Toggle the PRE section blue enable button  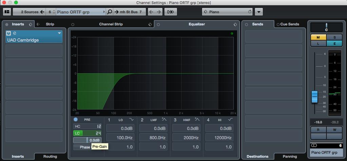click(x=76, y=119)
